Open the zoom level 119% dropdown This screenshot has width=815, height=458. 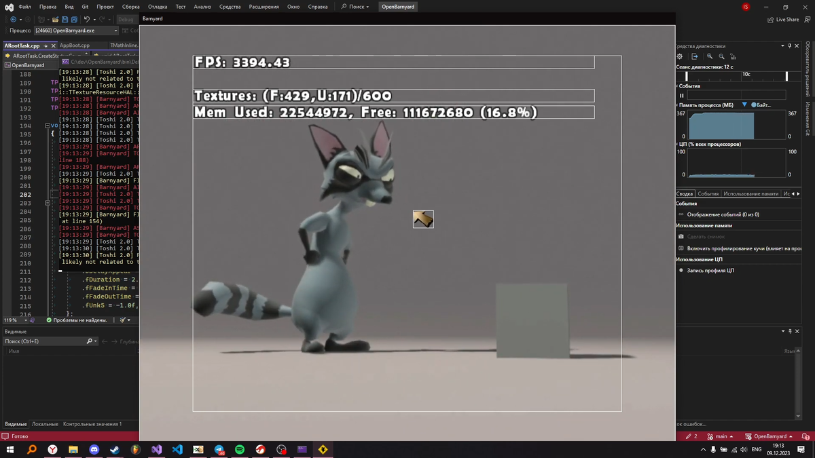(15, 320)
